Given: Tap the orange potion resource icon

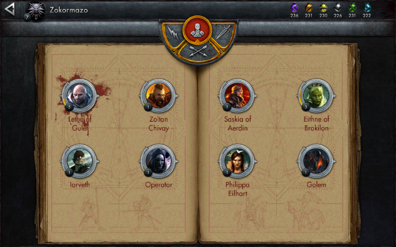Looking at the screenshot, I should pos(309,8).
